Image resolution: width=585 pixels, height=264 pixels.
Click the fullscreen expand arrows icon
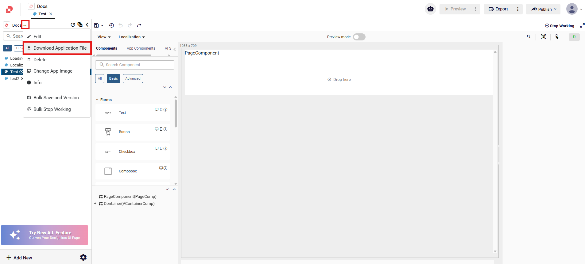582,26
